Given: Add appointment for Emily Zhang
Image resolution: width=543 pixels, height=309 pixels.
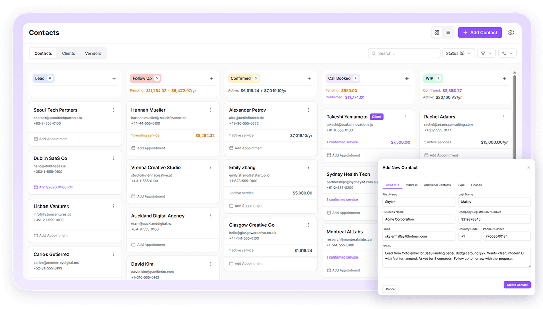Looking at the screenshot, I should [246, 206].
